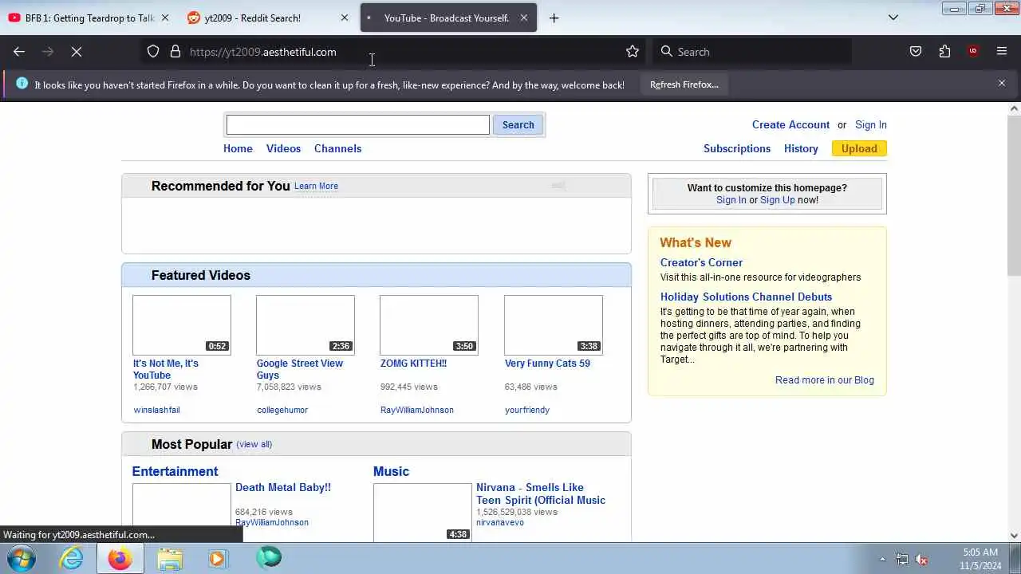Open the Creator's Corner link
The width and height of the screenshot is (1021, 574).
click(701, 262)
